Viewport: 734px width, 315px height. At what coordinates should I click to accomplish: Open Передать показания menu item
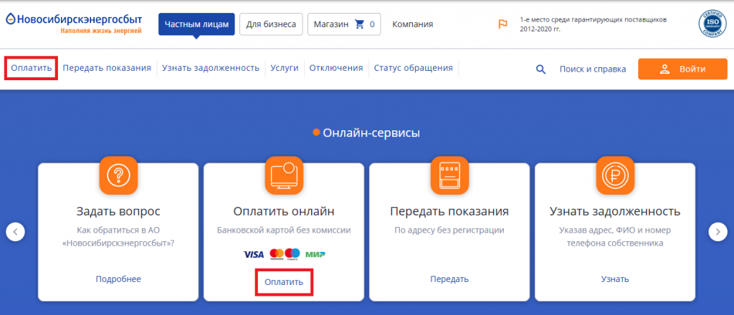coord(107,68)
